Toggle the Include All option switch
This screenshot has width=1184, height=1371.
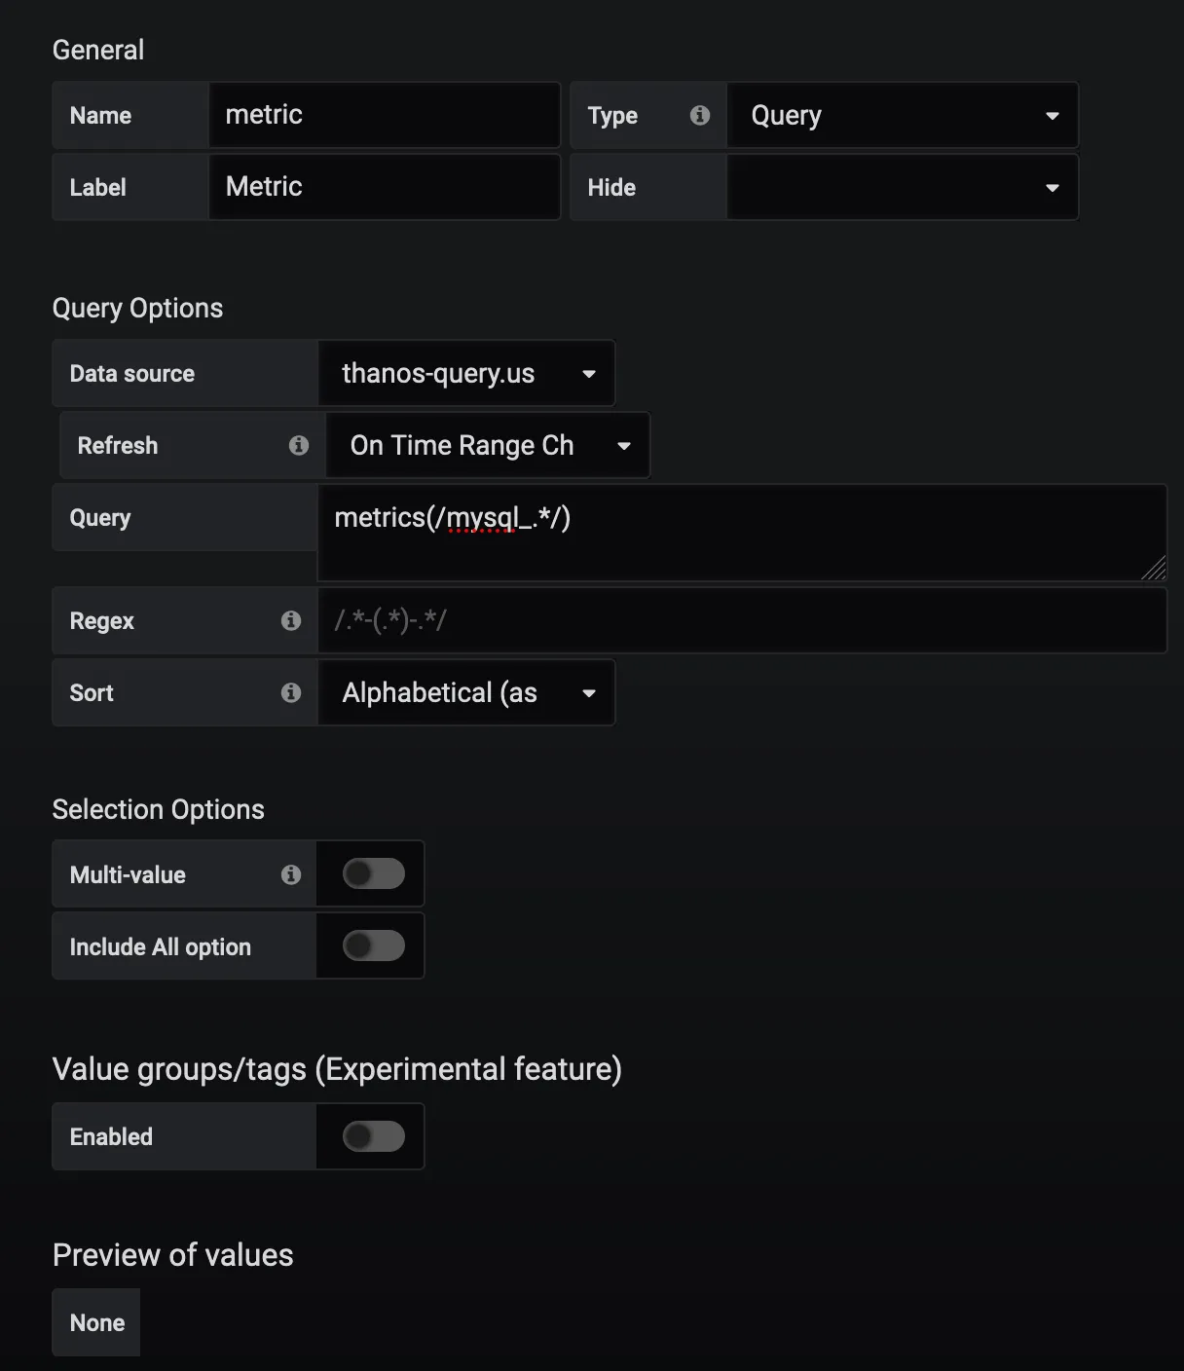(374, 946)
